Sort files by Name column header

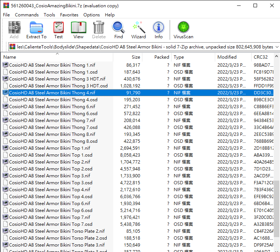click(57, 57)
